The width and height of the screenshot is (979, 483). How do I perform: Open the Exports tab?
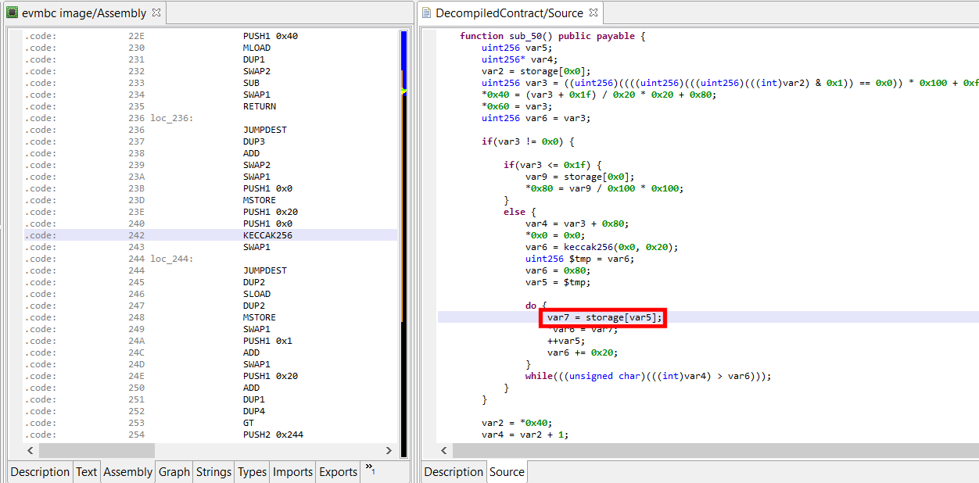(x=338, y=472)
